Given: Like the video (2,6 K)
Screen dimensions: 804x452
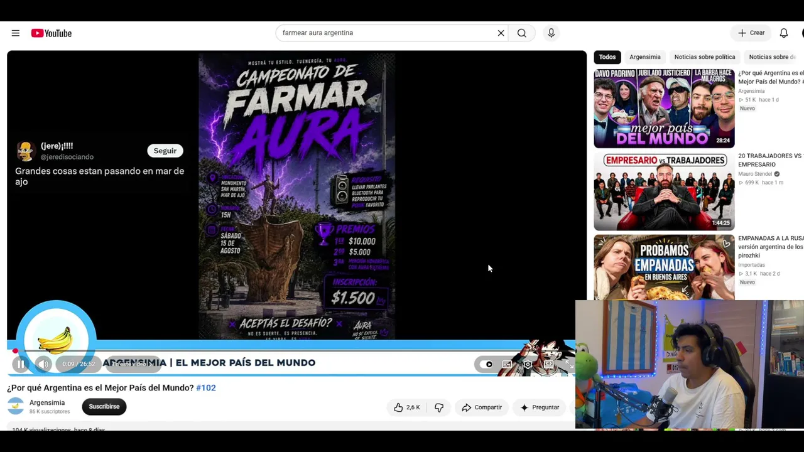Looking at the screenshot, I should click(407, 407).
